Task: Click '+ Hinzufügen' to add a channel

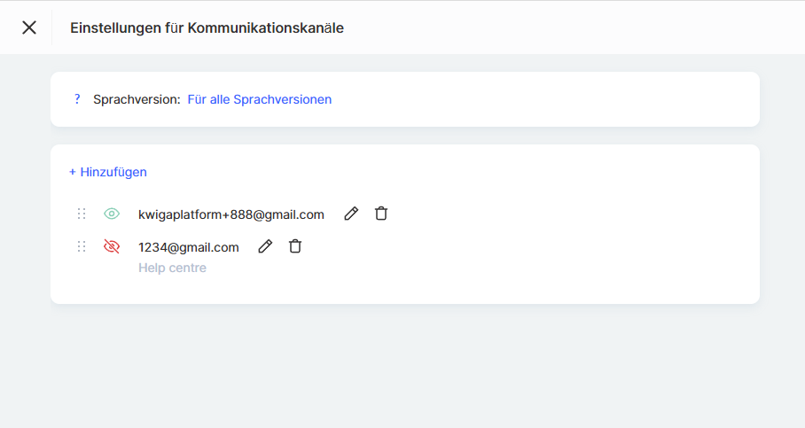Action: (x=108, y=172)
